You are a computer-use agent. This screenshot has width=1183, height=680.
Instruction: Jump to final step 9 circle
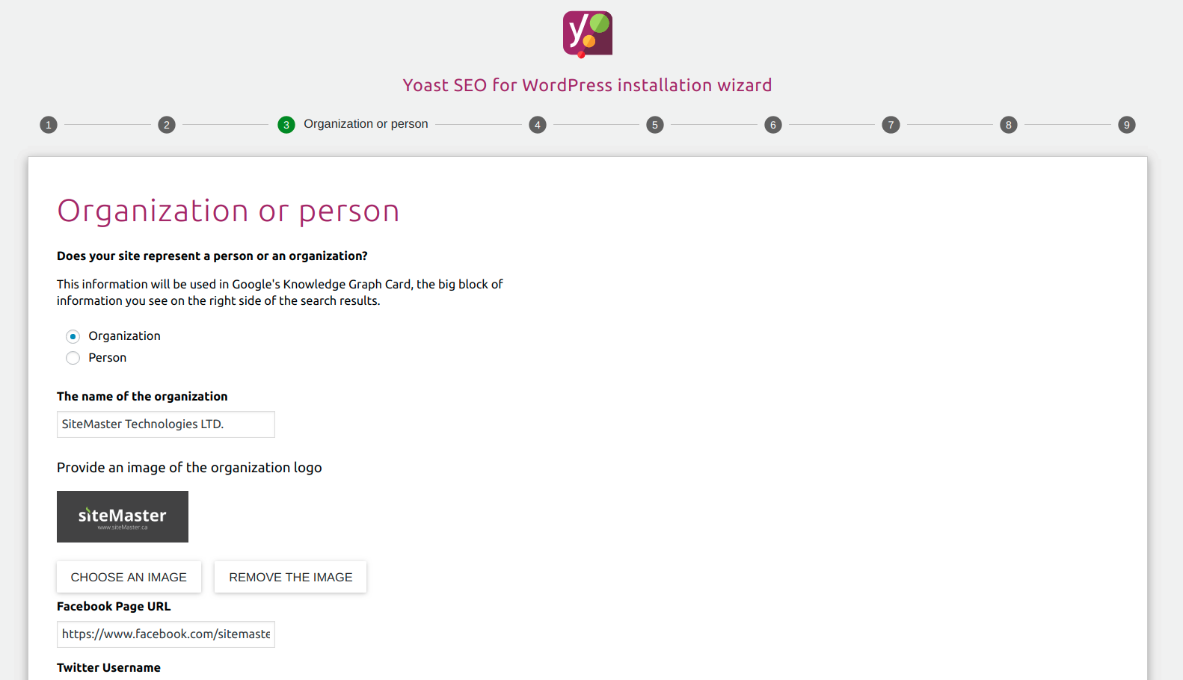tap(1127, 125)
